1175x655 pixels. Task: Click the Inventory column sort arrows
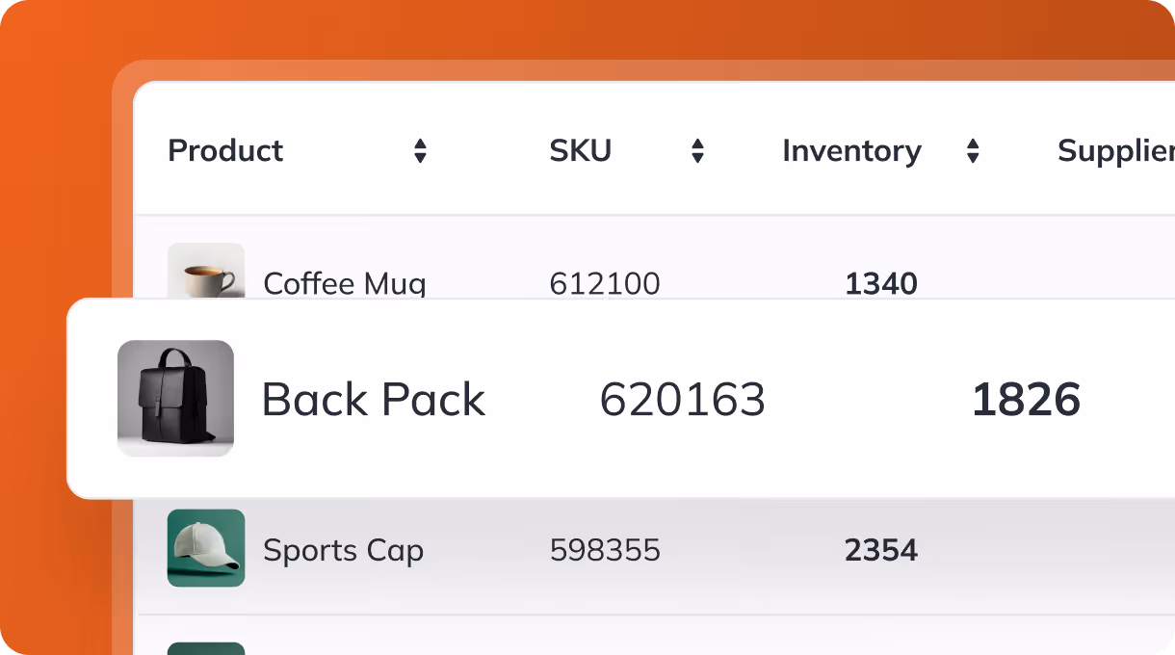click(x=973, y=150)
